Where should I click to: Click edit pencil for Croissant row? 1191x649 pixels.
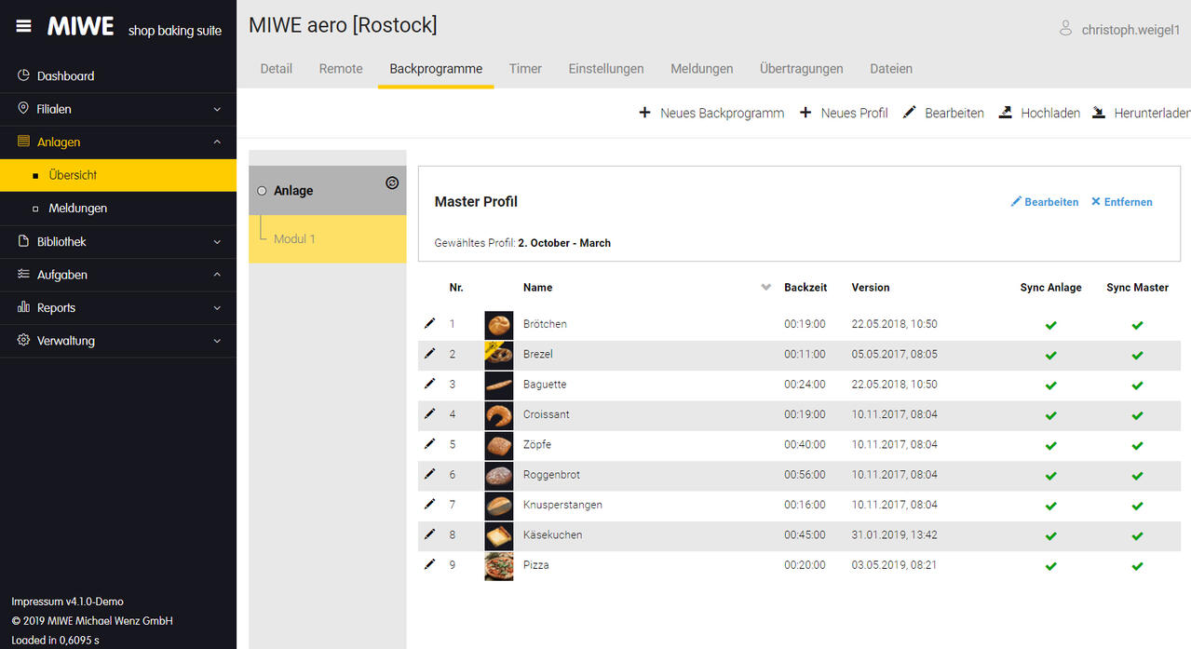pos(429,413)
